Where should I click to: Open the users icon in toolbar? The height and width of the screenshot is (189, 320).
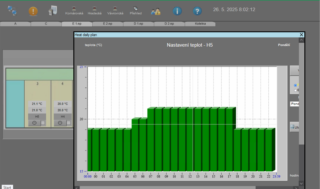point(155,11)
